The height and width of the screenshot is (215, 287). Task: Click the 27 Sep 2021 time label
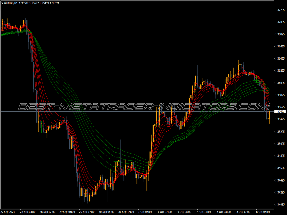[8, 212]
